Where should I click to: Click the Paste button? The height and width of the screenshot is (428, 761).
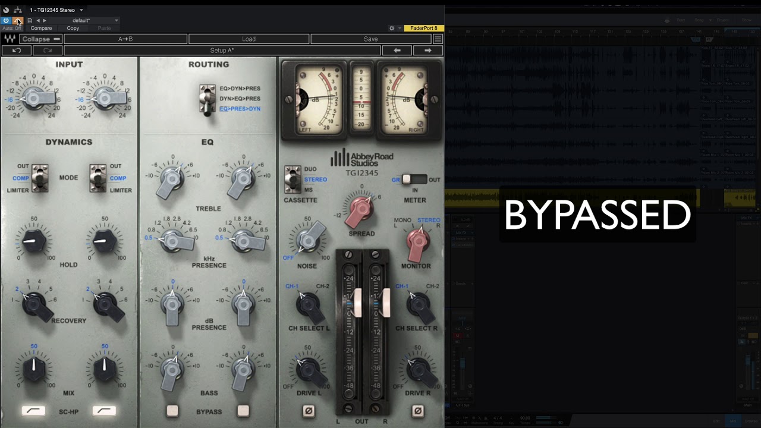click(104, 28)
